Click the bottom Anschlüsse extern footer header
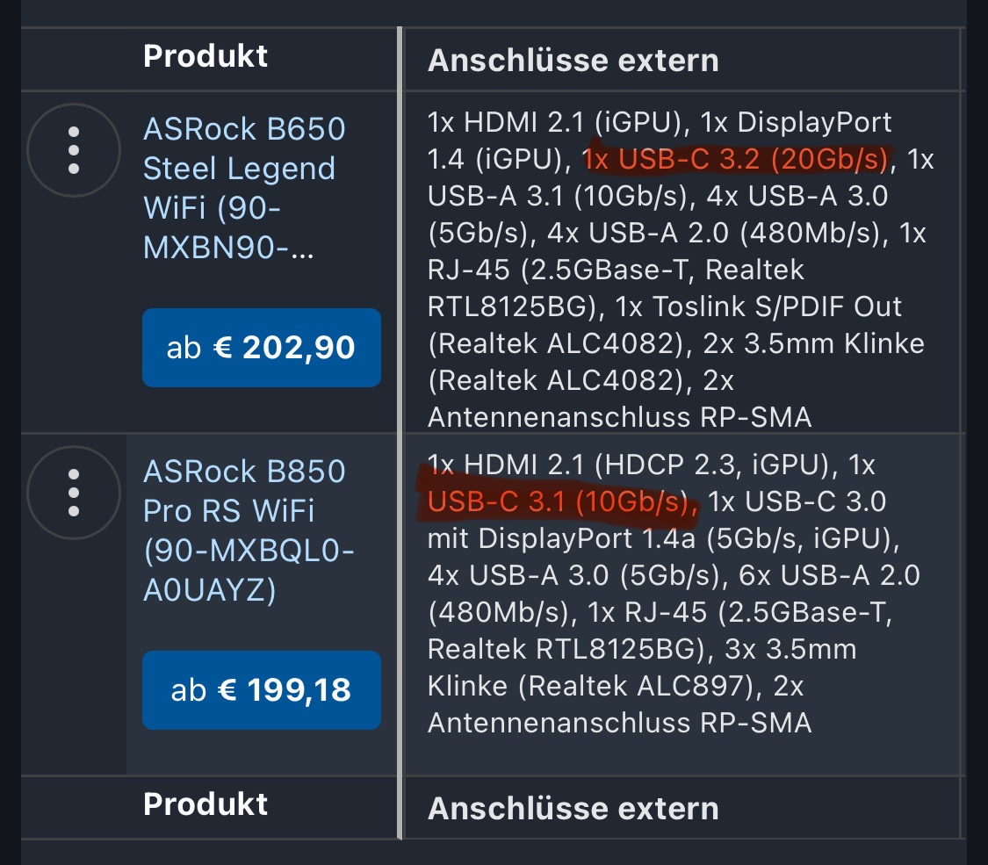The width and height of the screenshot is (988, 865). tap(573, 809)
